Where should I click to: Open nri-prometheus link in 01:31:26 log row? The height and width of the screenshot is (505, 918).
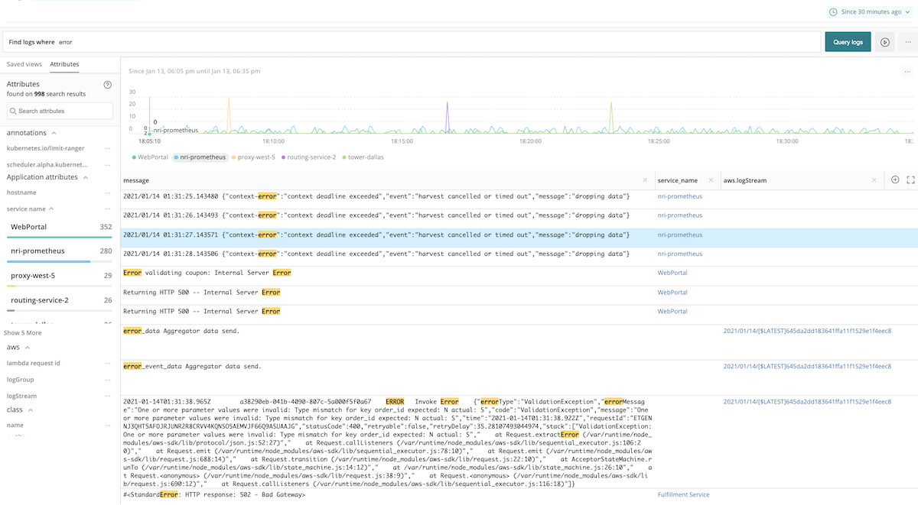[x=680, y=215]
